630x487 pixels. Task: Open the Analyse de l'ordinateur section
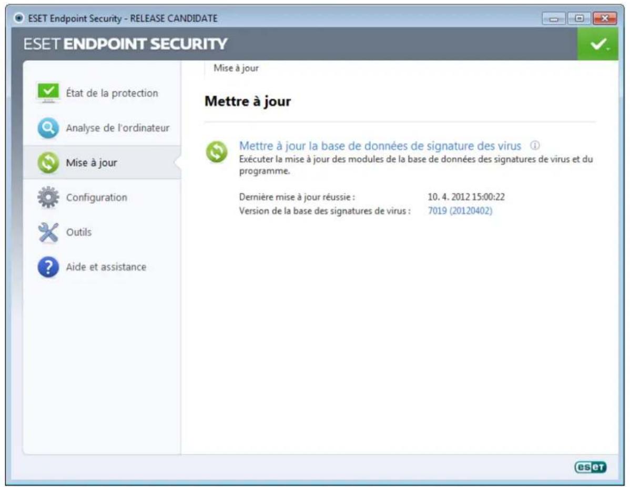tap(102, 128)
